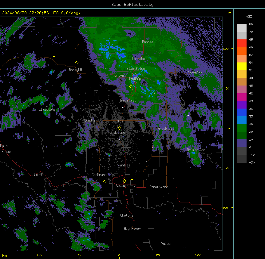265x259 pixels.
Task: Click the white 80 dBZ legend swatch
Action: click(242, 28)
